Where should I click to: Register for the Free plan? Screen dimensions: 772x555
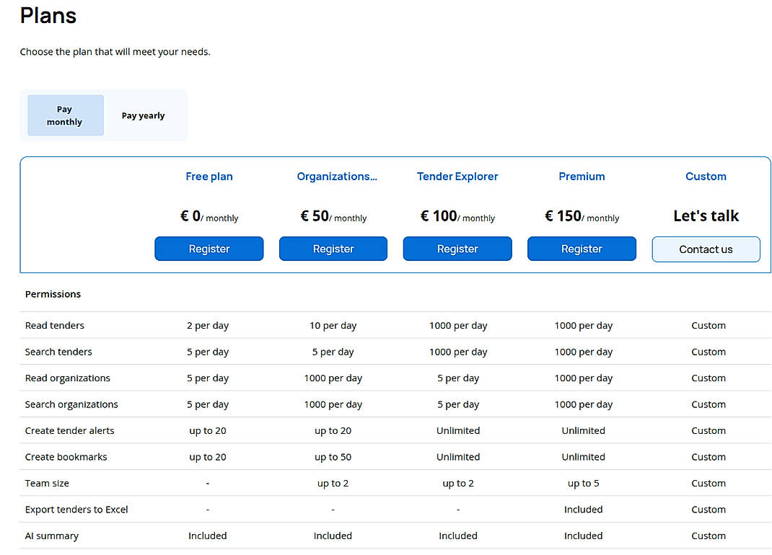click(209, 249)
